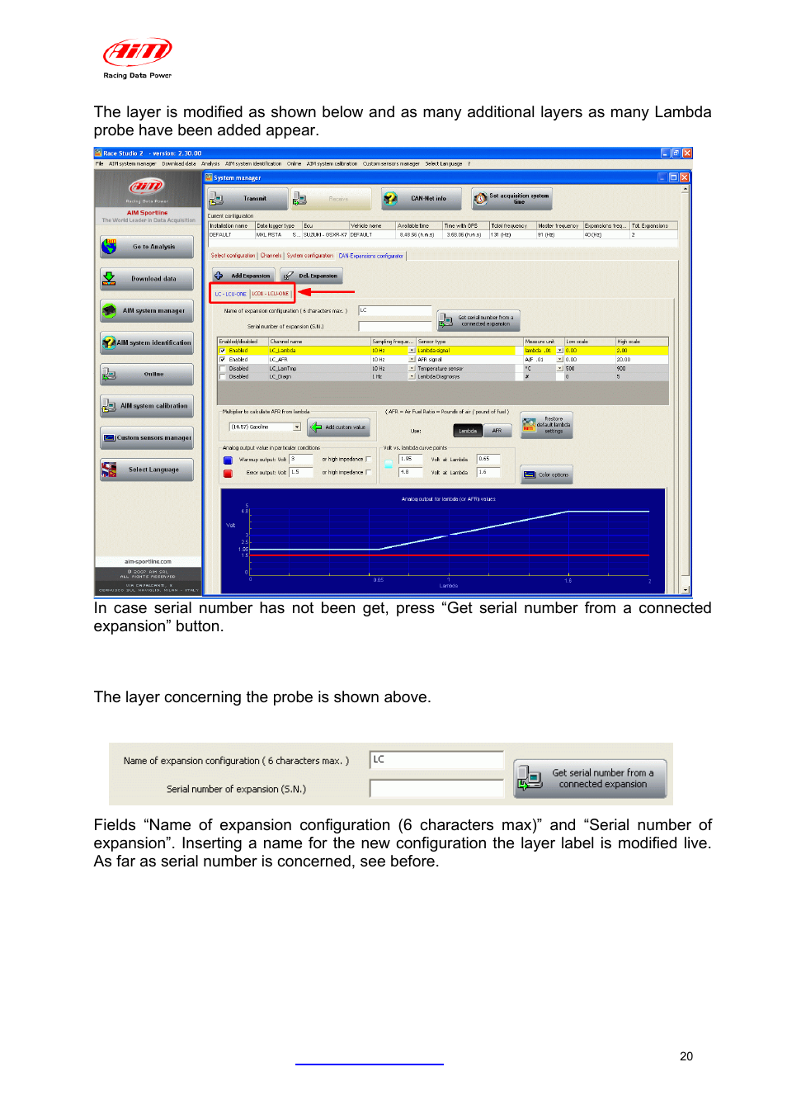
Task: Click the Online sidebar icon
Action: point(110,375)
